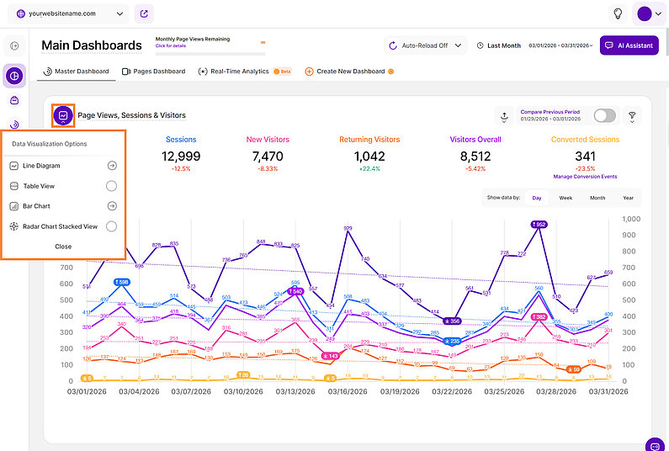
Task: Click the 356 page views low marker
Action: [452, 321]
